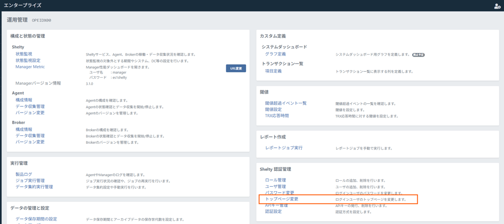This screenshot has width=504, height=224.
Task: Click the user account icon in header
Action: pos(497,6)
